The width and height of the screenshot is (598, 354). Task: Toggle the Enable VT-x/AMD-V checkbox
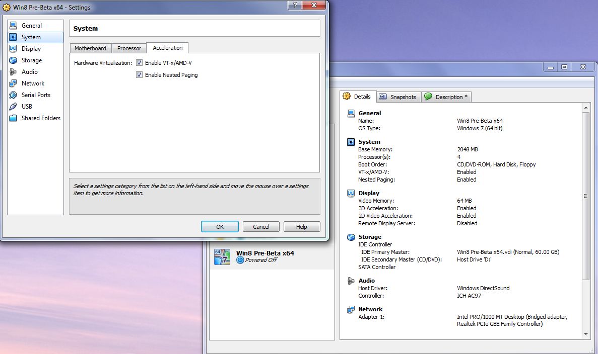139,63
